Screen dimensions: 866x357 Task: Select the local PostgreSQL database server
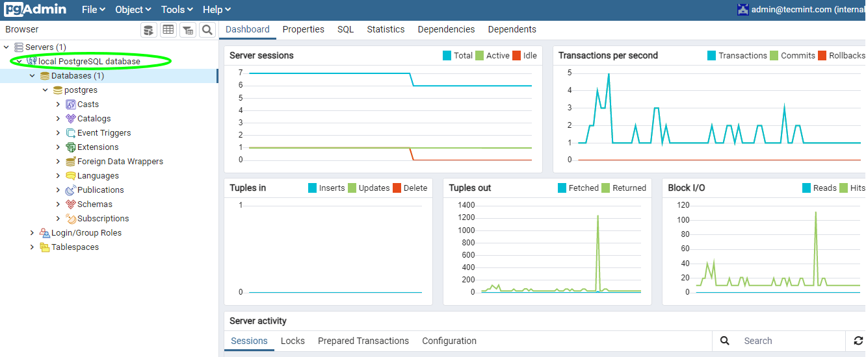click(89, 62)
